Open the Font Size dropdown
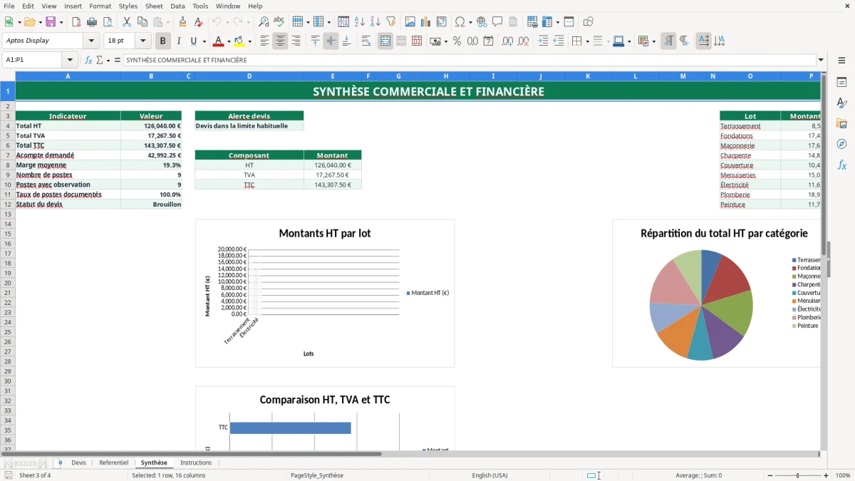The image size is (855, 481). click(143, 41)
